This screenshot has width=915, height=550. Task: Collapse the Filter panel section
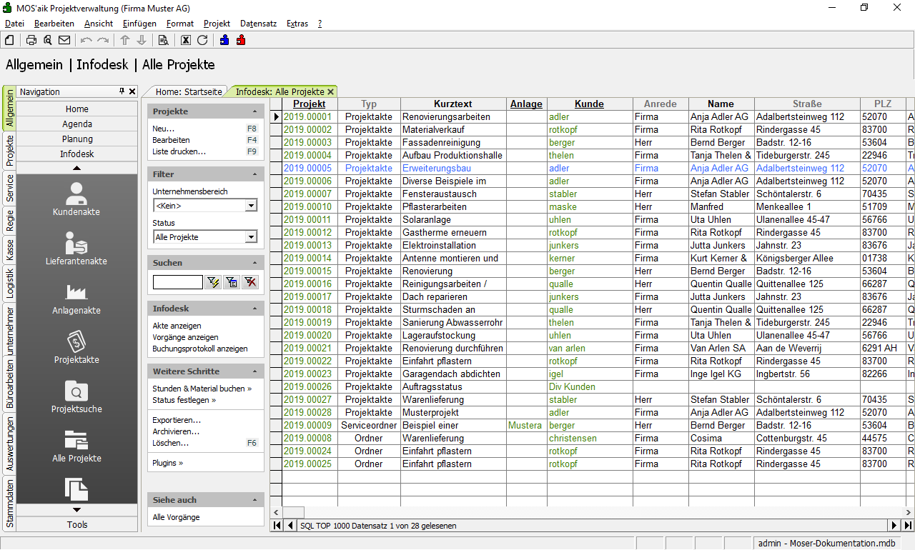point(255,175)
